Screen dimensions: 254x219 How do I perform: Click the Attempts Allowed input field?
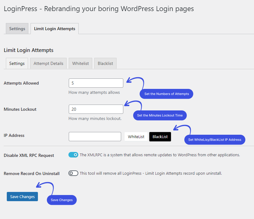[x=96, y=83]
